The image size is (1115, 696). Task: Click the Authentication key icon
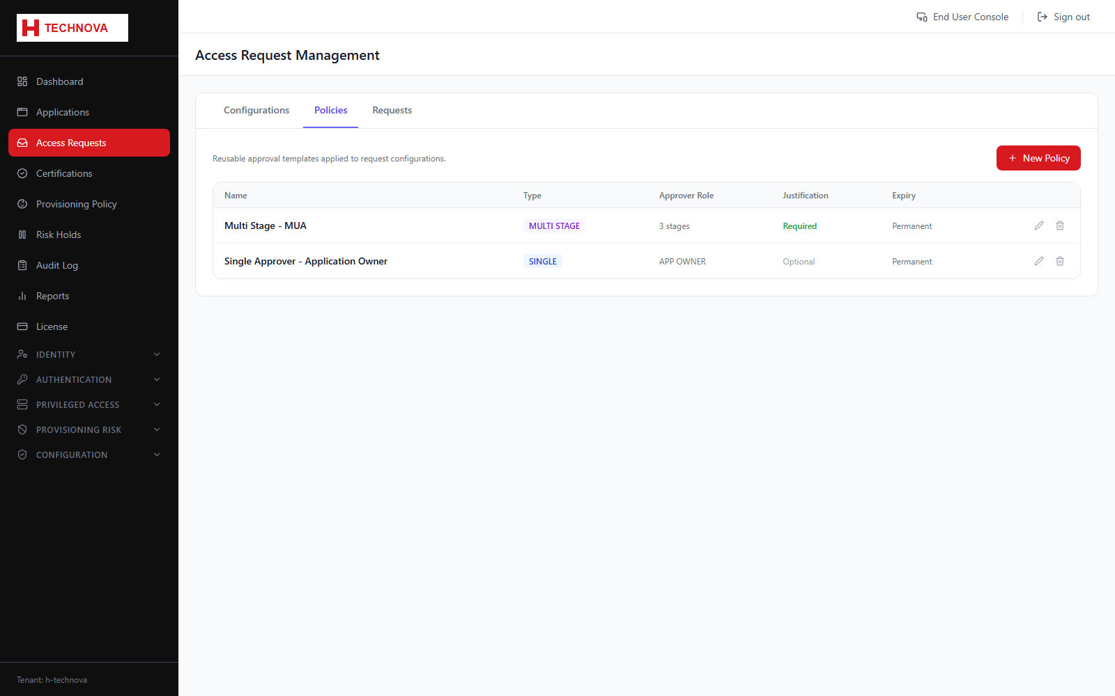click(22, 379)
